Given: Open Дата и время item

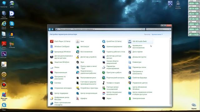Looking at the screenshot, I should coord(135,52).
